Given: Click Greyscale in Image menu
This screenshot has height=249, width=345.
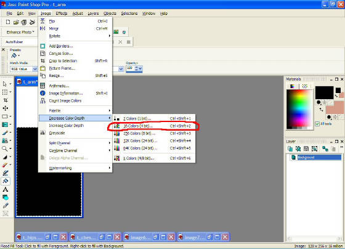Looking at the screenshot, I should [x=75, y=133].
